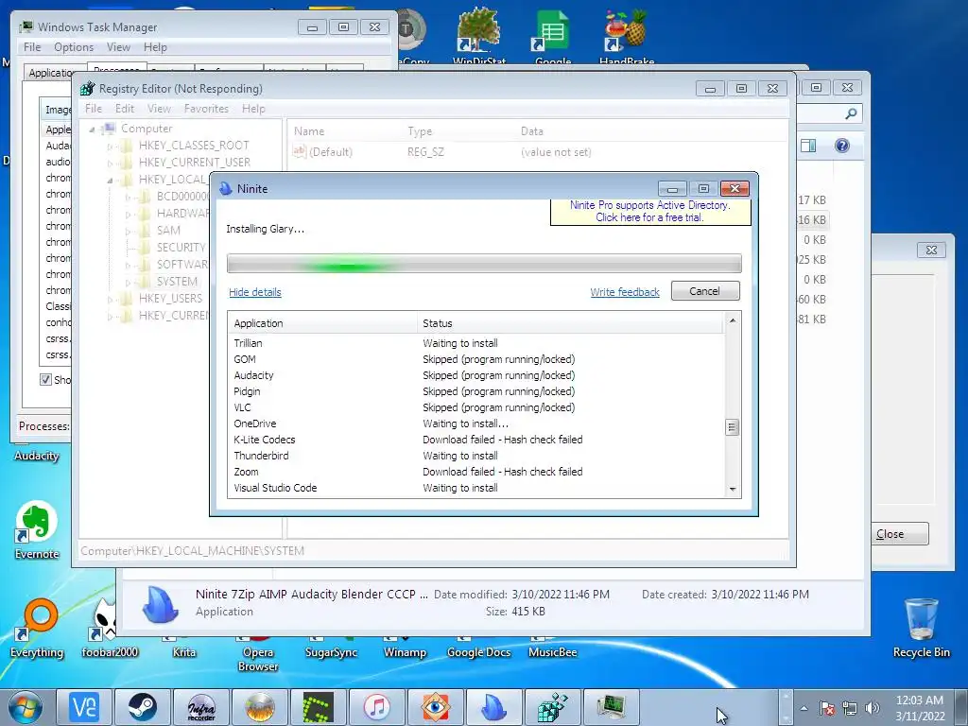Expand the HARDWARE registry key

pos(129,215)
